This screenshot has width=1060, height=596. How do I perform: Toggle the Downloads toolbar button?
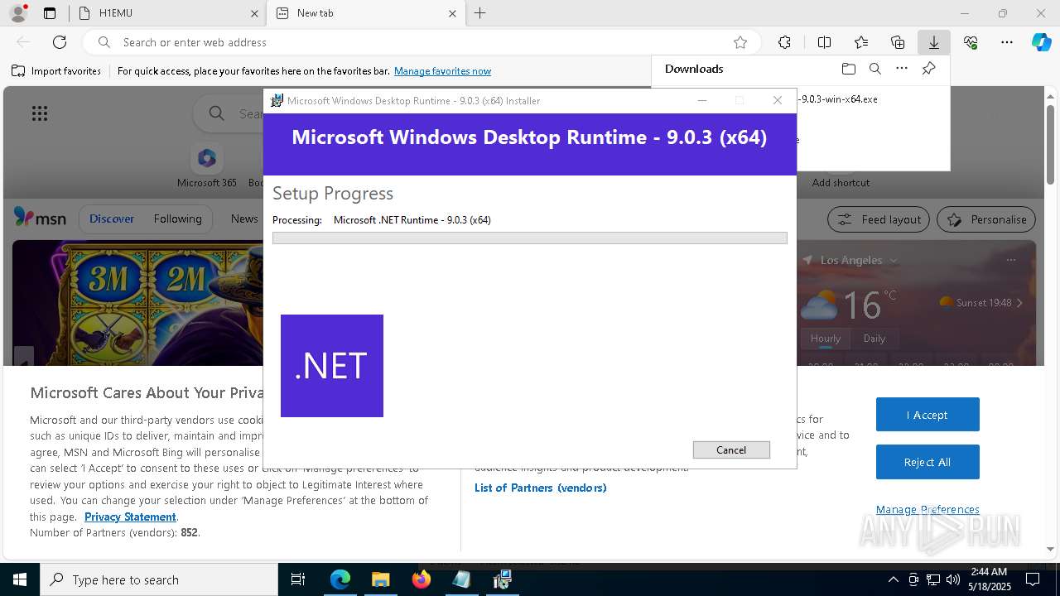point(933,42)
